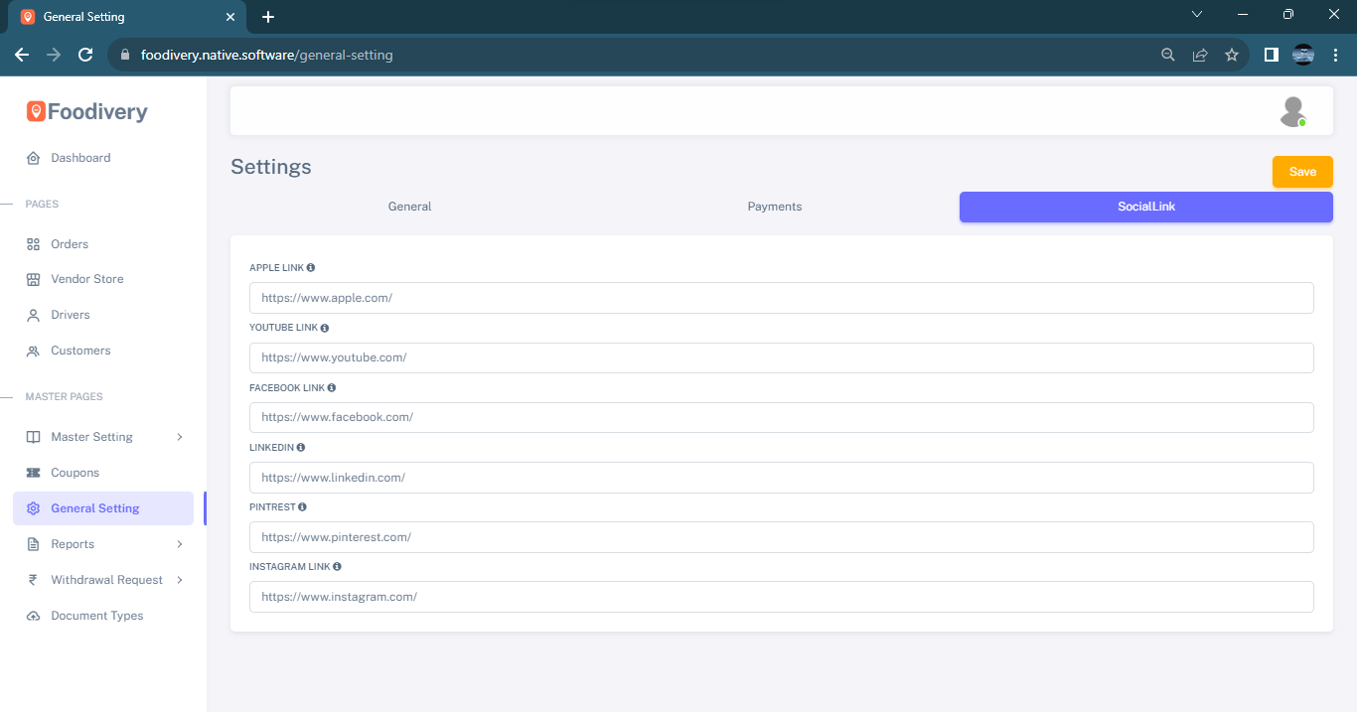Click the Coupons ticket icon

click(x=33, y=473)
